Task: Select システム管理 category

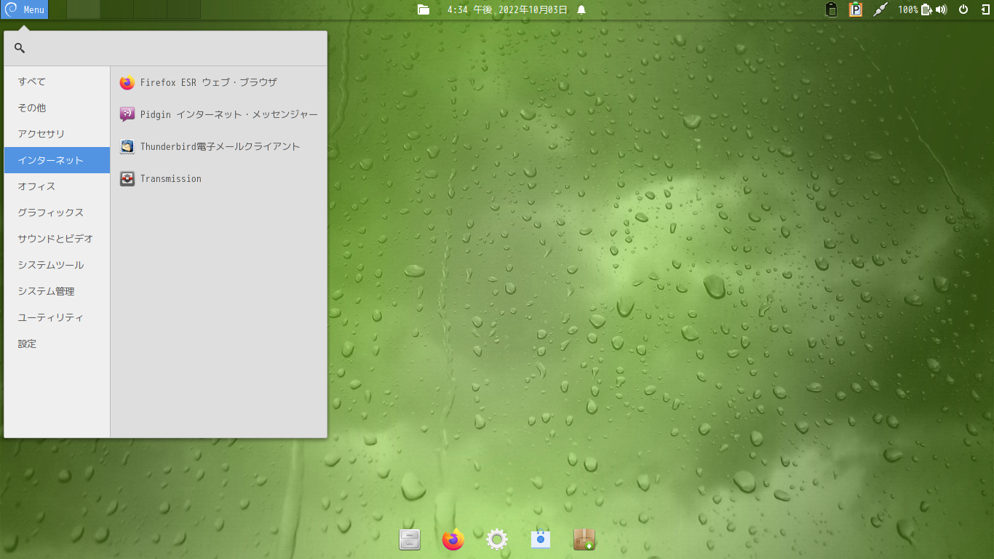Action: pos(57,291)
